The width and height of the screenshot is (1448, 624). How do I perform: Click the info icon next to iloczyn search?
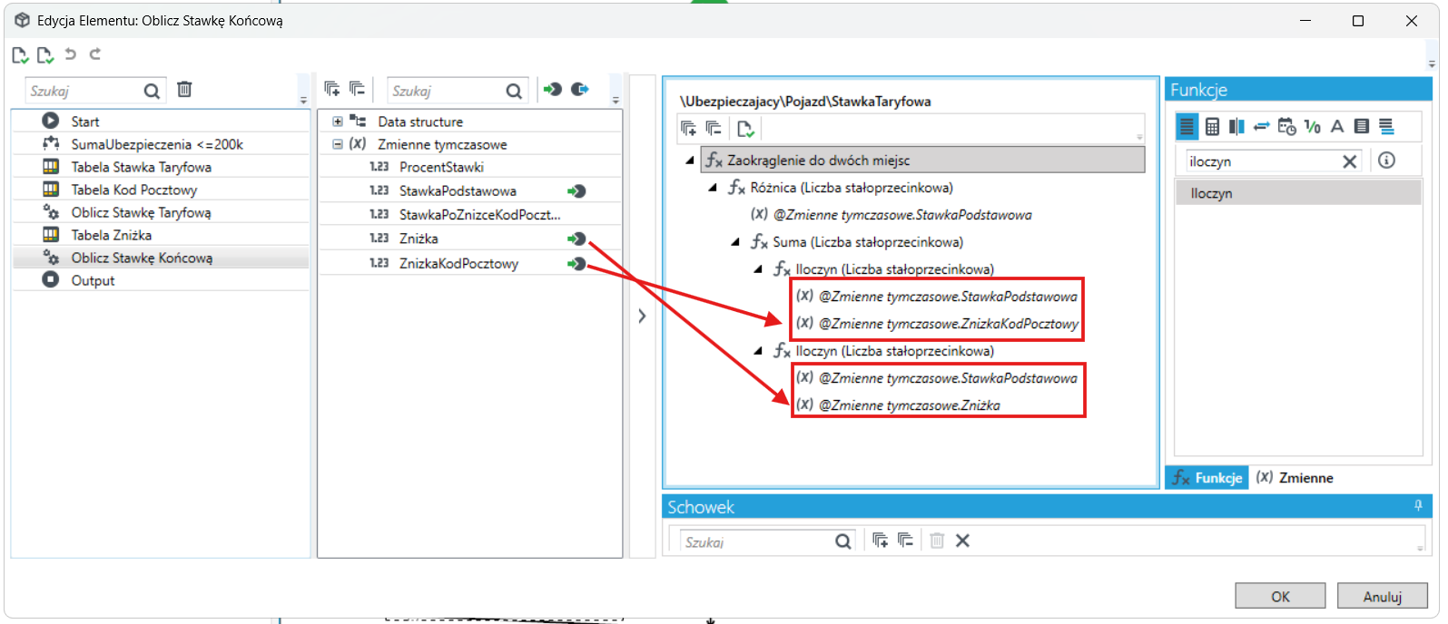click(1386, 161)
